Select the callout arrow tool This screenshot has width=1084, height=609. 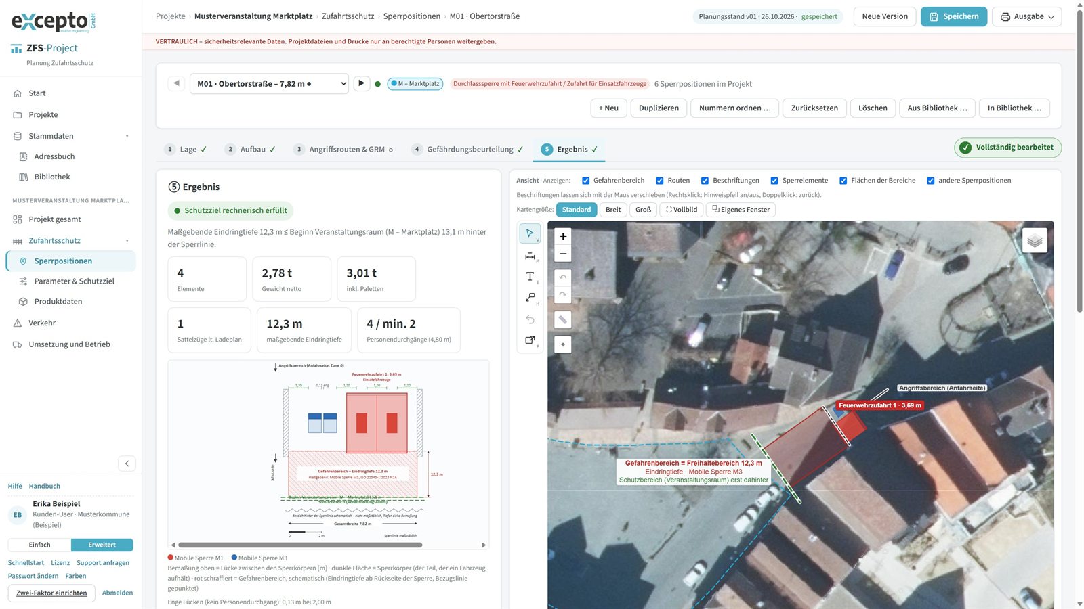coord(530,298)
